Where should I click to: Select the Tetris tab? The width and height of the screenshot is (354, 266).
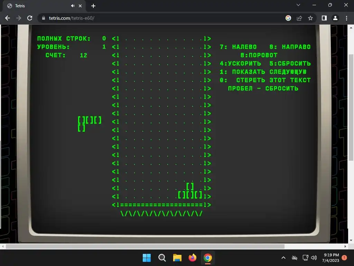point(44,6)
